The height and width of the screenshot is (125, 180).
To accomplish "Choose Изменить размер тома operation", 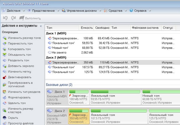I will tap(24, 38).
